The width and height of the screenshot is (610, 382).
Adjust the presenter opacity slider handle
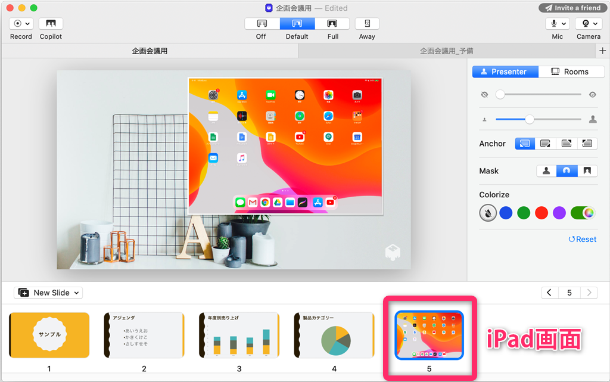coord(500,95)
